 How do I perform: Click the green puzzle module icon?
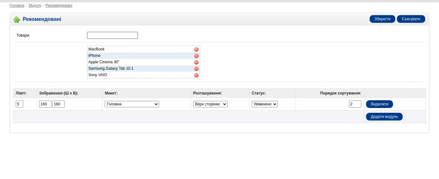point(17,19)
